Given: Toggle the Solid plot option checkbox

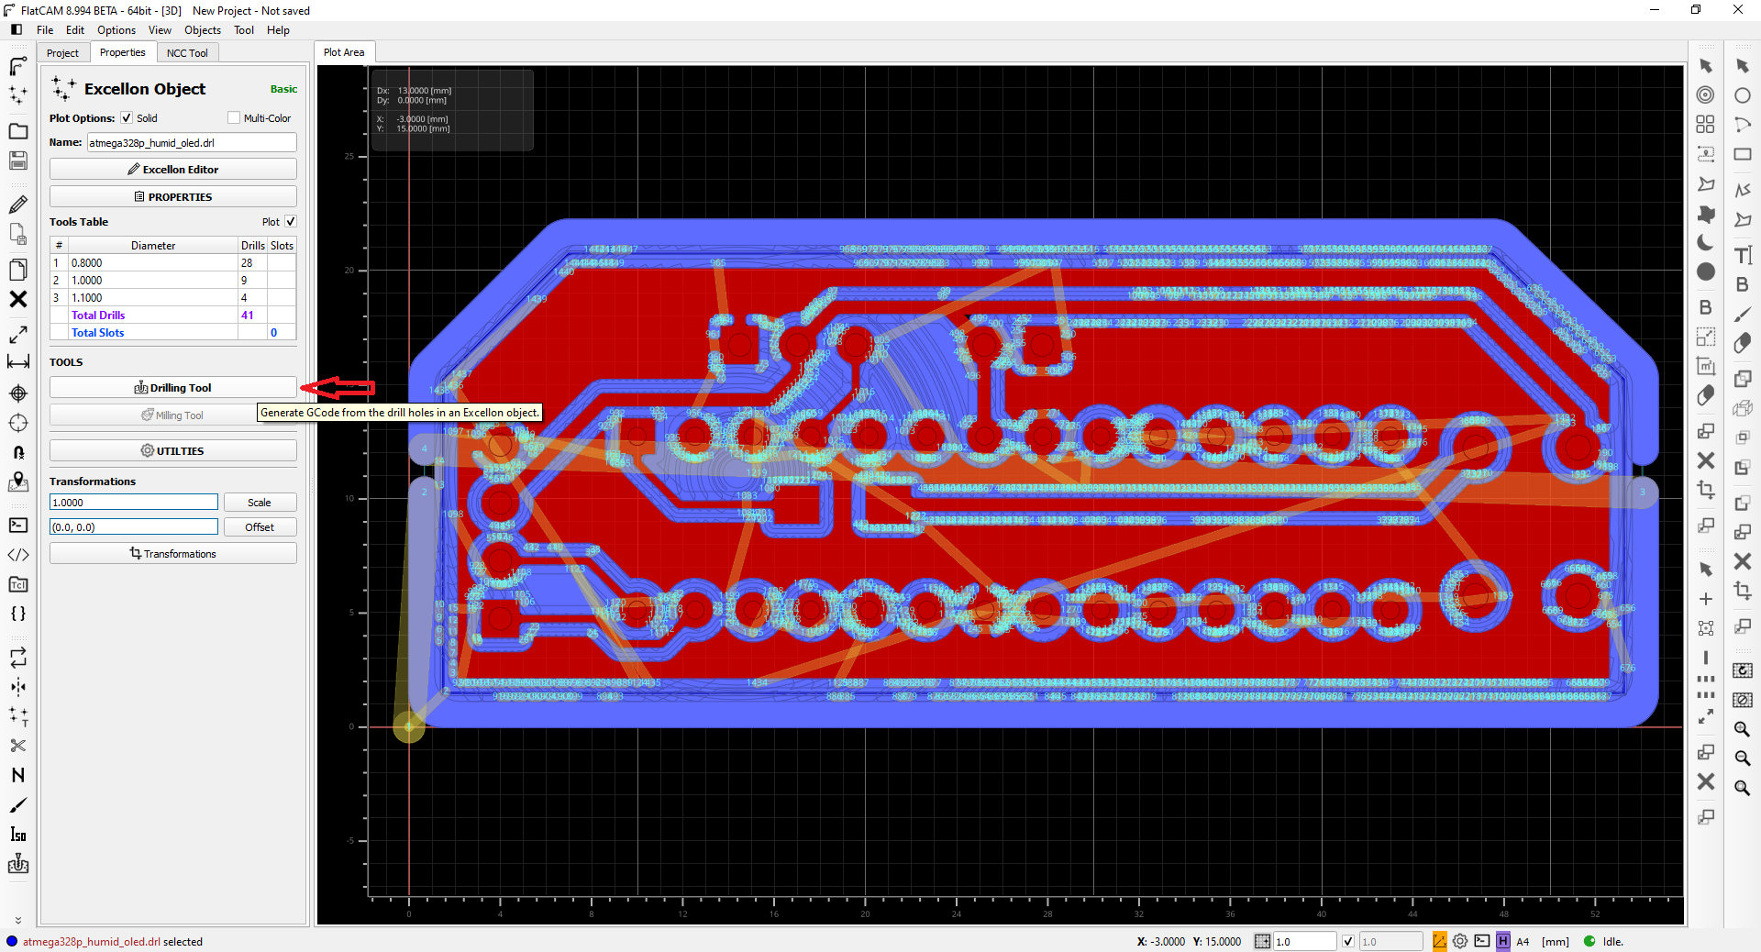Looking at the screenshot, I should coord(127,117).
